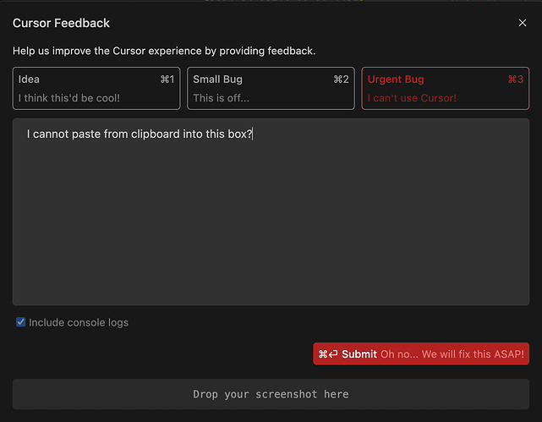542x422 pixels.
Task: Select the Urgent Bug option
Action: (x=446, y=89)
